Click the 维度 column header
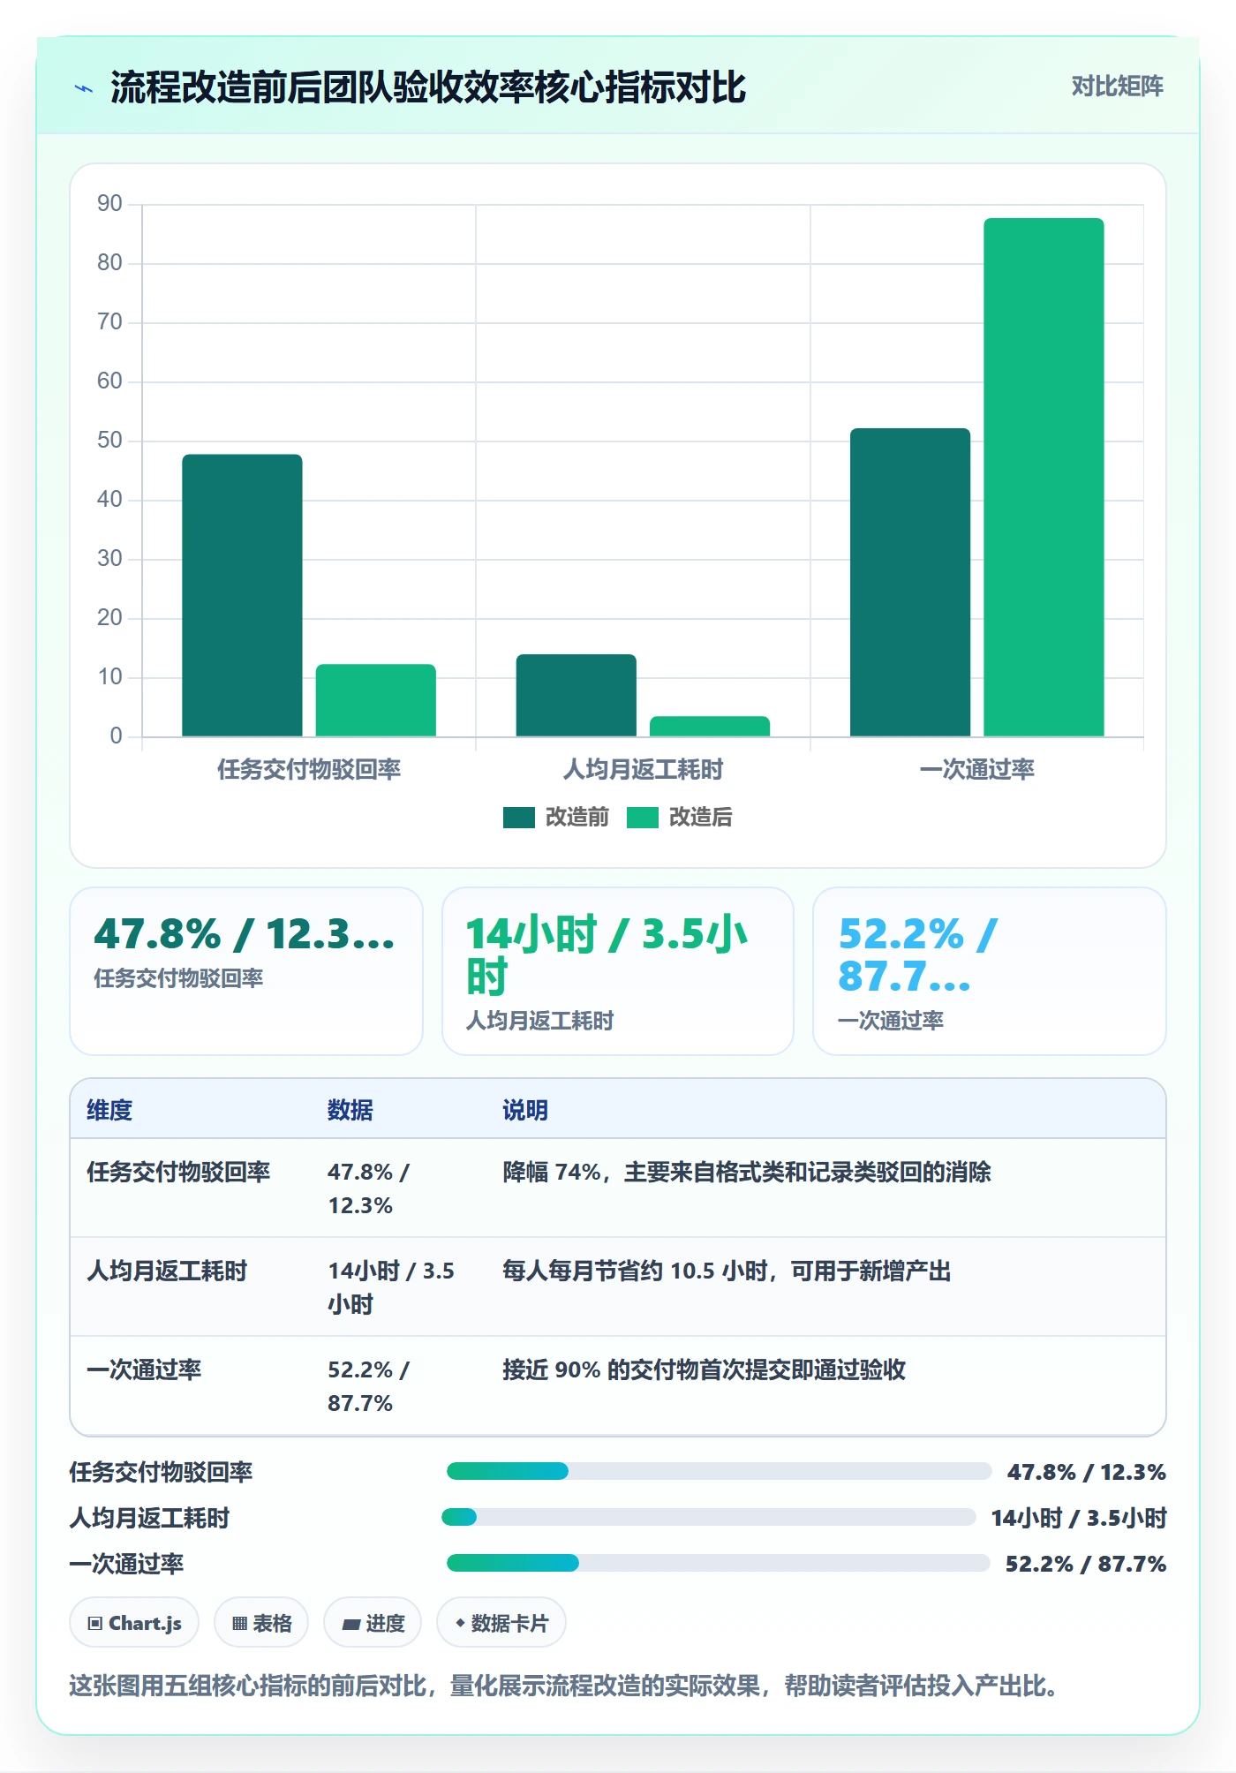Screen dimensions: 1236x1773 [x=109, y=1110]
